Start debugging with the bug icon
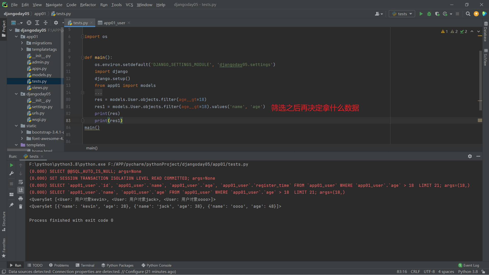Viewport: 489px width, 275px height. [429, 14]
